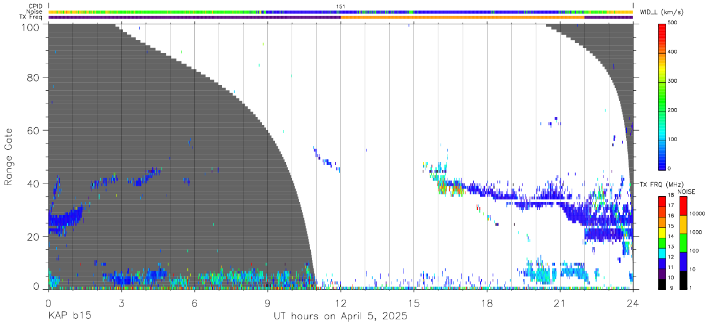Select the 10000 tick on NOISE legend

pyautogui.click(x=698, y=214)
